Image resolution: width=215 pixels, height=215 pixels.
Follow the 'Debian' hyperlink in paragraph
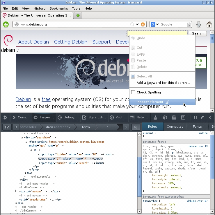pyautogui.click(x=23, y=99)
